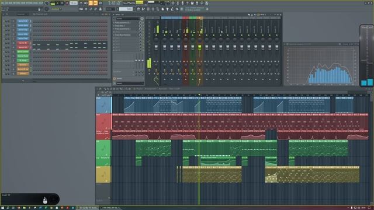Select the large green track header in the Playlist
374x210 pixels.
point(103,148)
